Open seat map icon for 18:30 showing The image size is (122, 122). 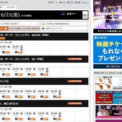tap(47, 113)
